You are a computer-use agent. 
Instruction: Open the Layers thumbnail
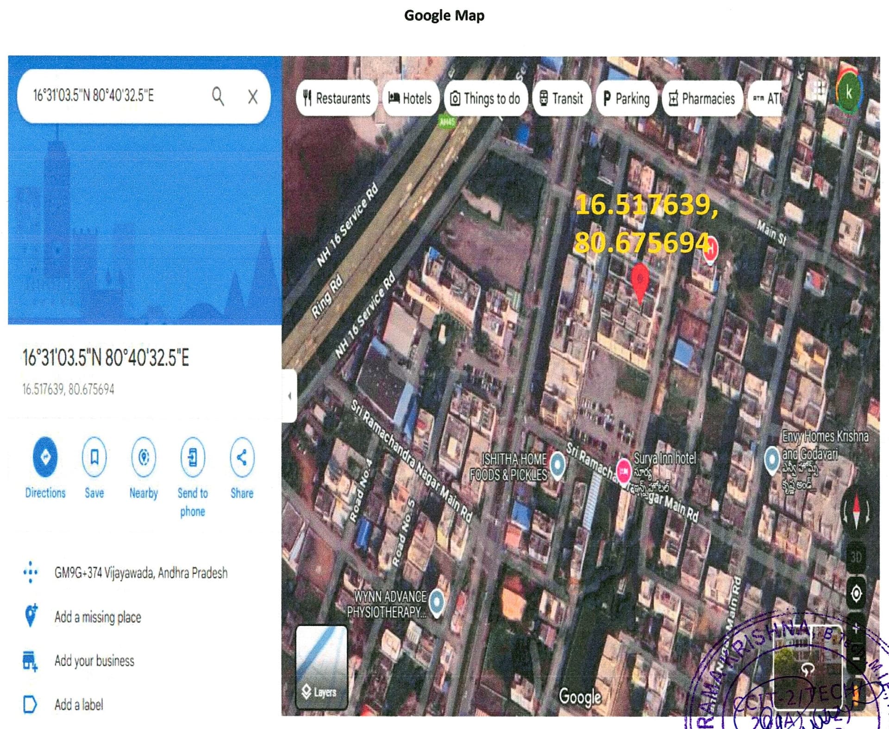[x=322, y=667]
